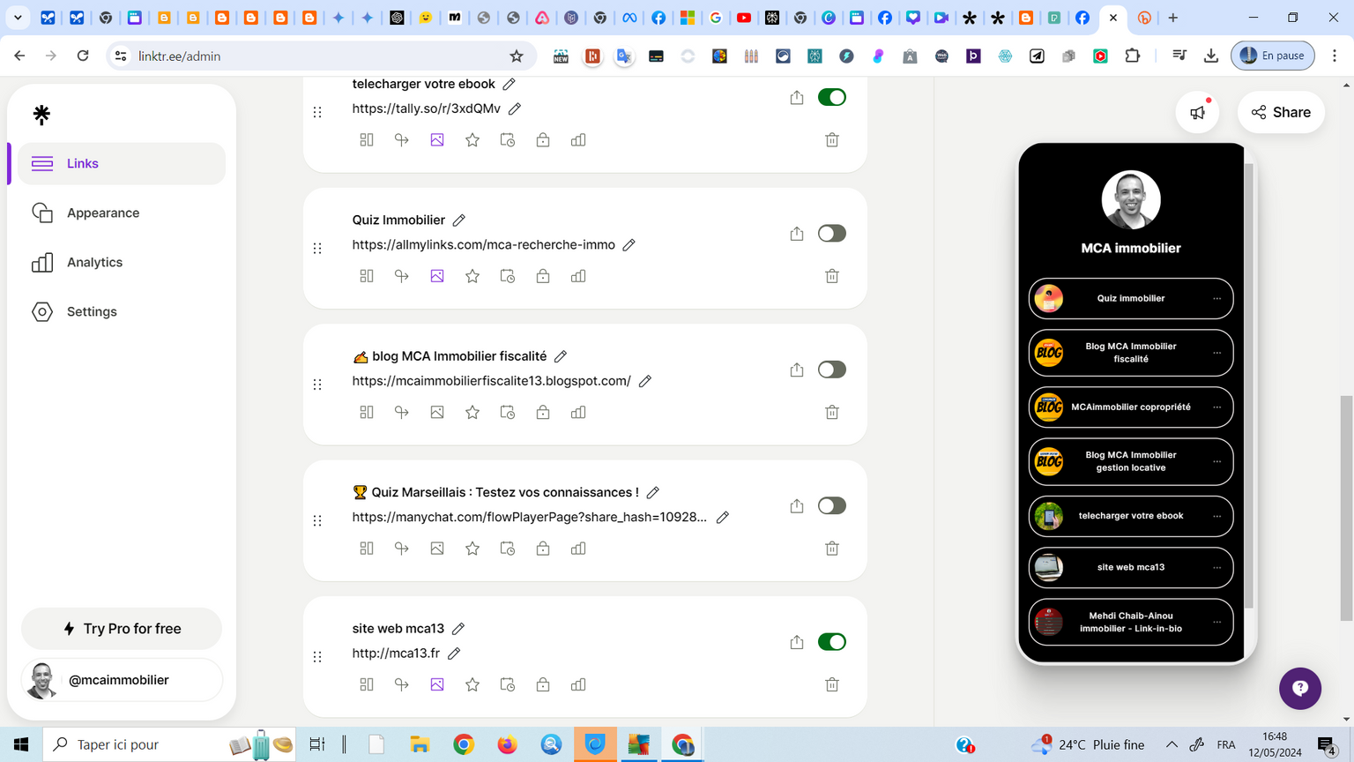Open more options for Blog MCA fiscalité preview
Screen dimensions: 1354x762
click(x=1217, y=353)
